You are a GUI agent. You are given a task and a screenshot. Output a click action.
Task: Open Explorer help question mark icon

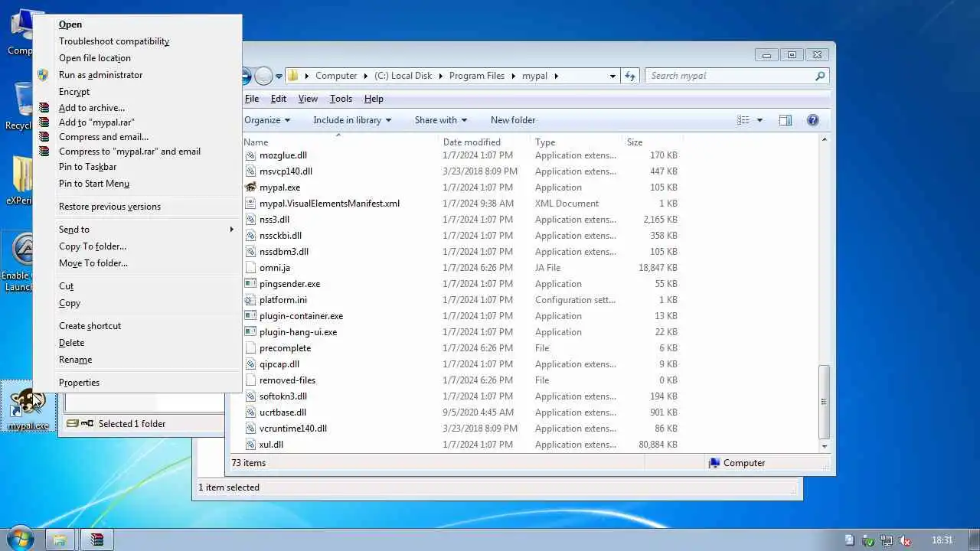point(813,120)
